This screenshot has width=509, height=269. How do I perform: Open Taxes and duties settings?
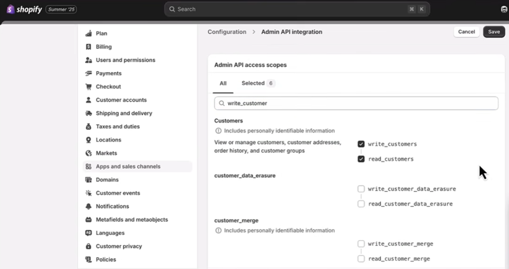click(x=118, y=127)
